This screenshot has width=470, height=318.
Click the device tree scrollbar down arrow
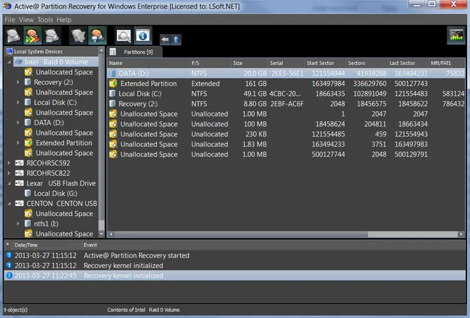[x=102, y=233]
